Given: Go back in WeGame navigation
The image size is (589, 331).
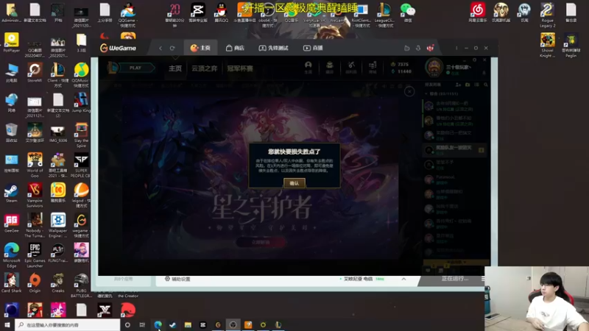Looking at the screenshot, I should (x=161, y=48).
